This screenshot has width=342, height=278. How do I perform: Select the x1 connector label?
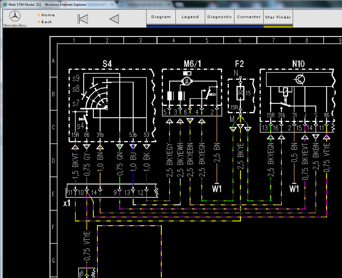(x=67, y=203)
